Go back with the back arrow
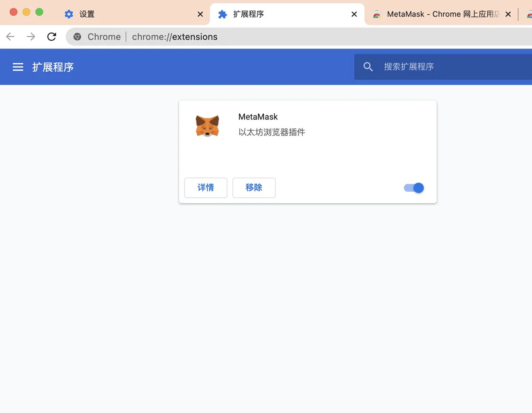Viewport: 532px width, 413px height. [10, 37]
